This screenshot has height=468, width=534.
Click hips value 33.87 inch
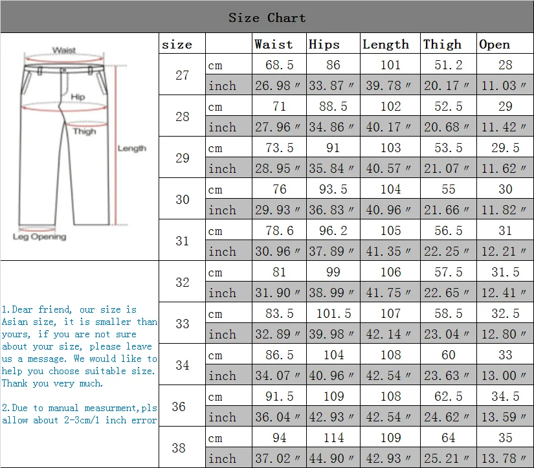pos(331,85)
